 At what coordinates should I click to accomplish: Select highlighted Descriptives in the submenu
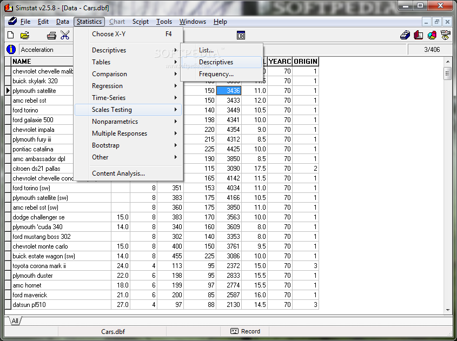click(x=222, y=62)
